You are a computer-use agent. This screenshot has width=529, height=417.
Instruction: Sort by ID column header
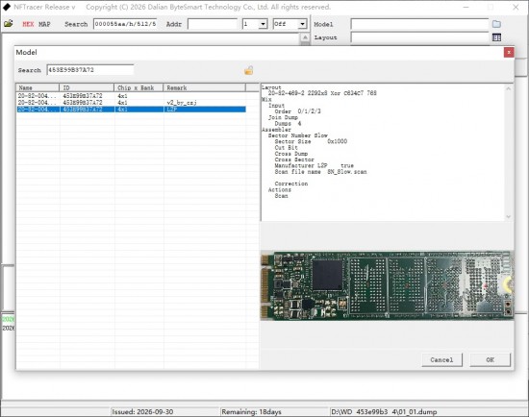pos(87,87)
